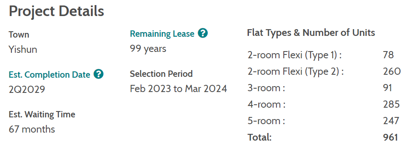Click the 5-room units count 247
Viewport: 412px width, 152px height.
coord(391,121)
